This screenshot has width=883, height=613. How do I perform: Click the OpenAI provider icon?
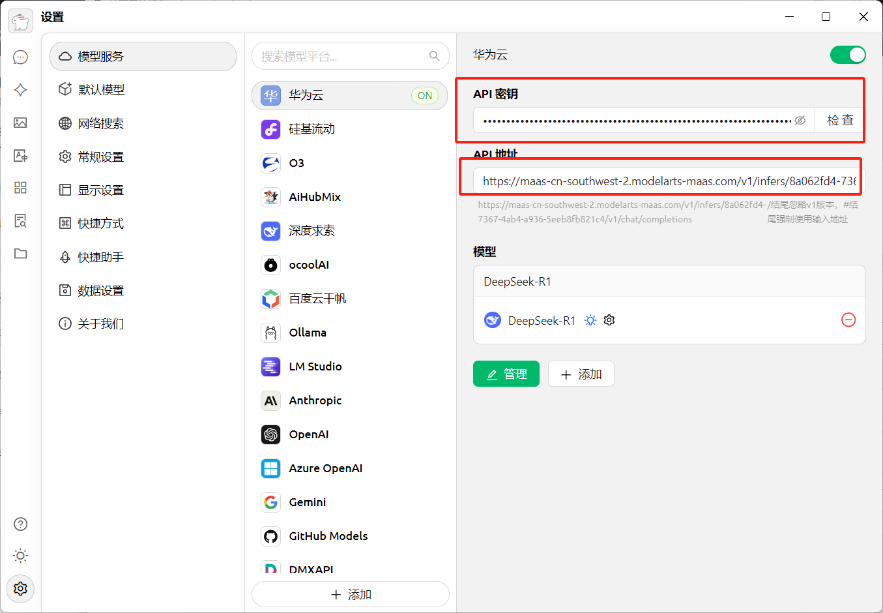(x=270, y=434)
